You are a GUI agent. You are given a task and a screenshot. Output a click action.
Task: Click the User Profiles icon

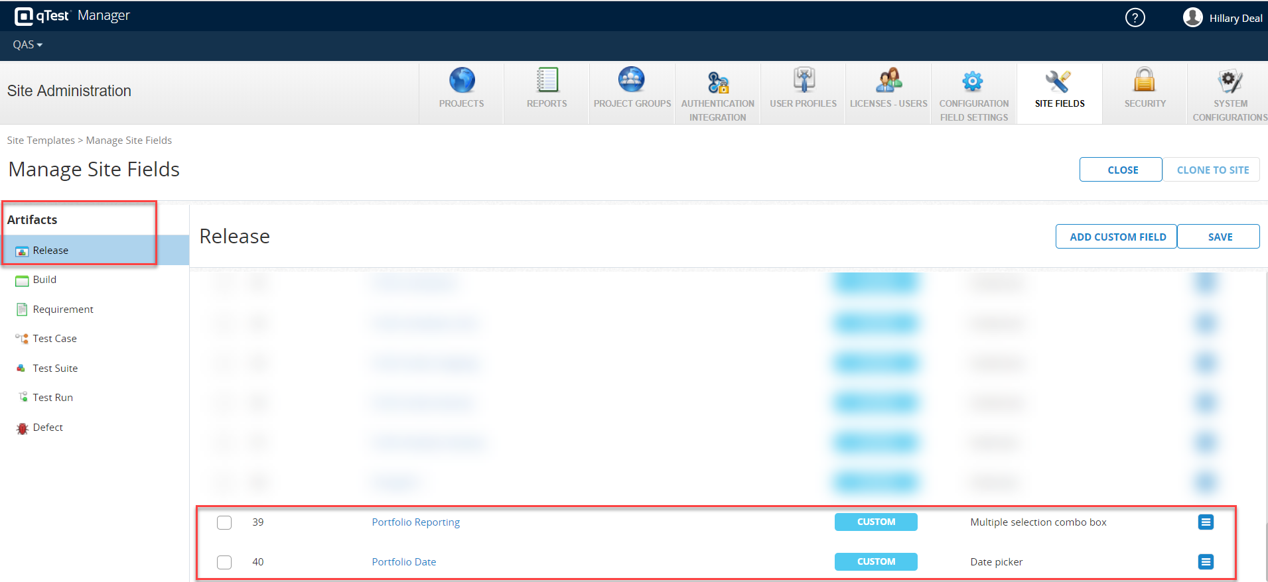point(804,80)
